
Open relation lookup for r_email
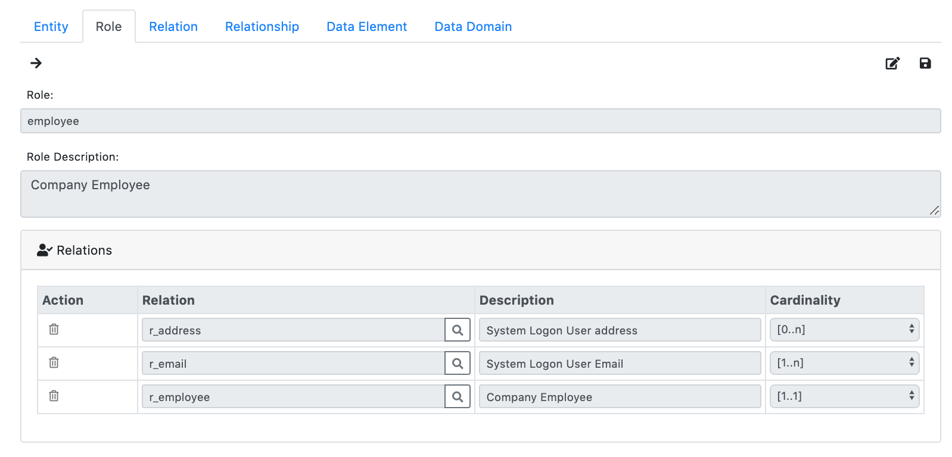point(457,364)
